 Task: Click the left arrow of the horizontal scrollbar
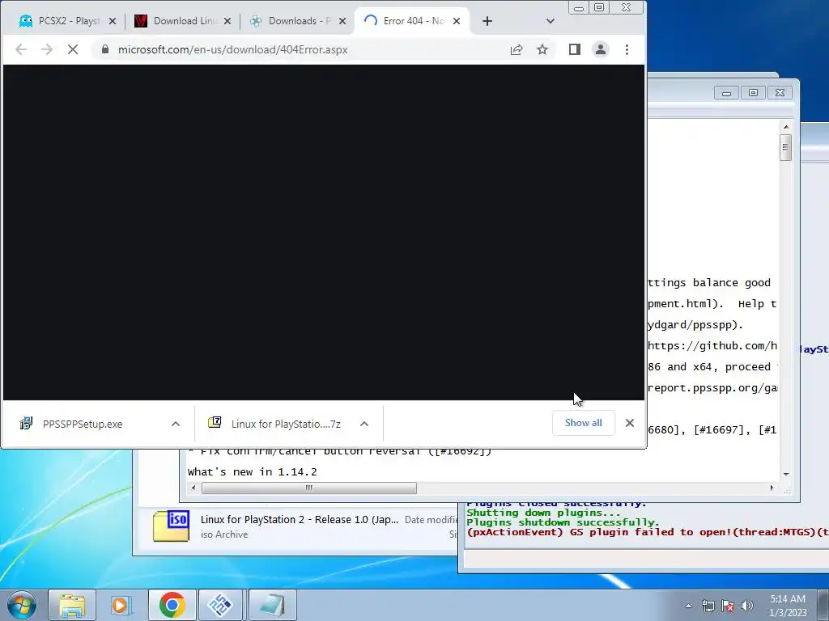click(193, 488)
